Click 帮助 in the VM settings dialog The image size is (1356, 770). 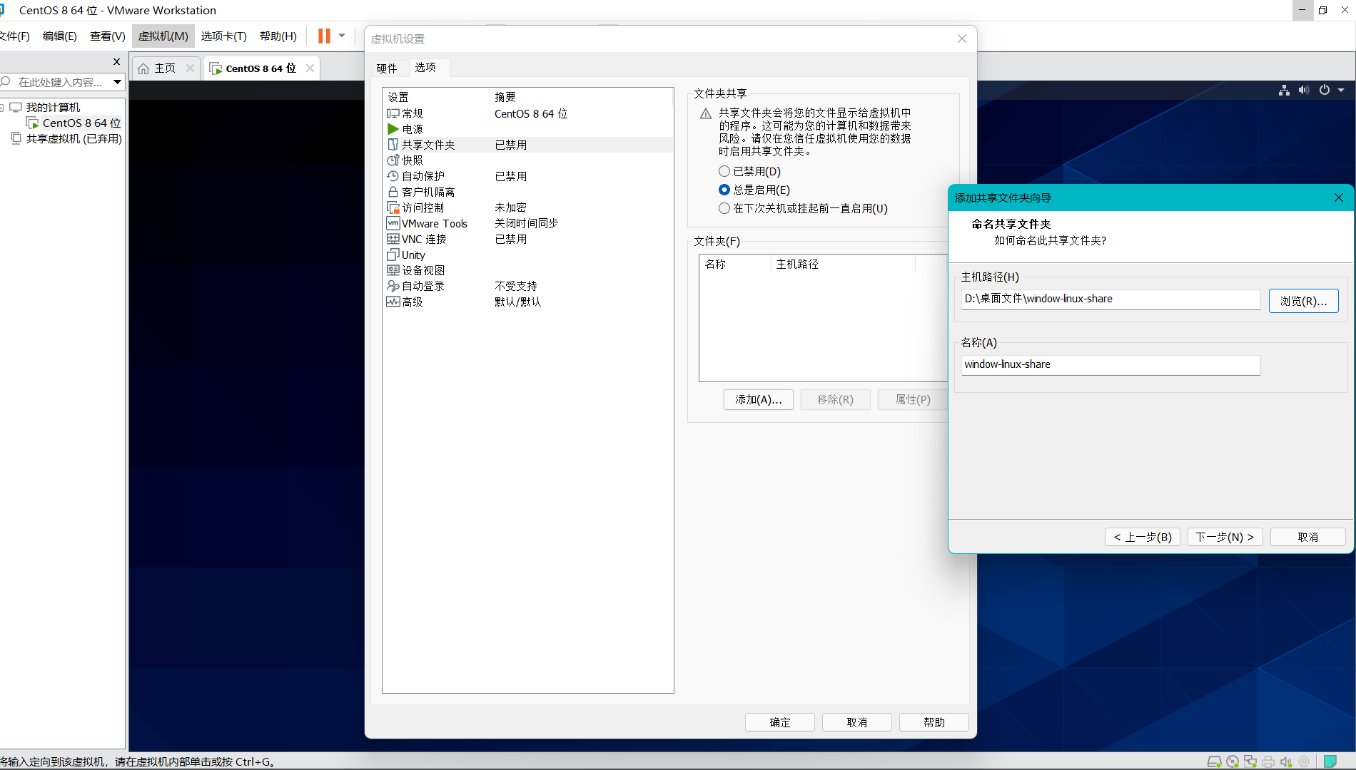coord(933,722)
